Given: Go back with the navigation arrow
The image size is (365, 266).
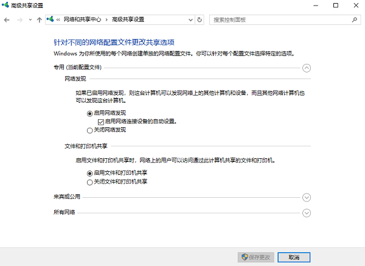Looking at the screenshot, I should 7,20.
